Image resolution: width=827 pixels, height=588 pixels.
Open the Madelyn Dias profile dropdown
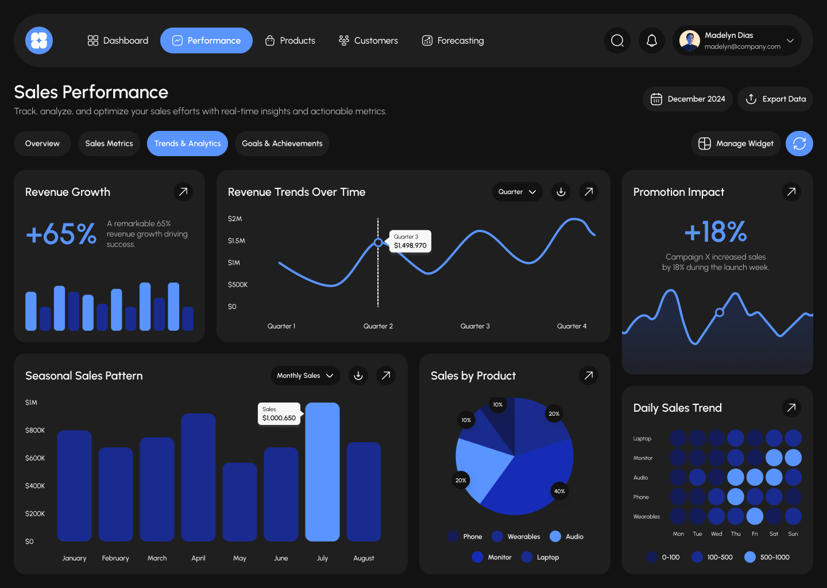coord(737,40)
